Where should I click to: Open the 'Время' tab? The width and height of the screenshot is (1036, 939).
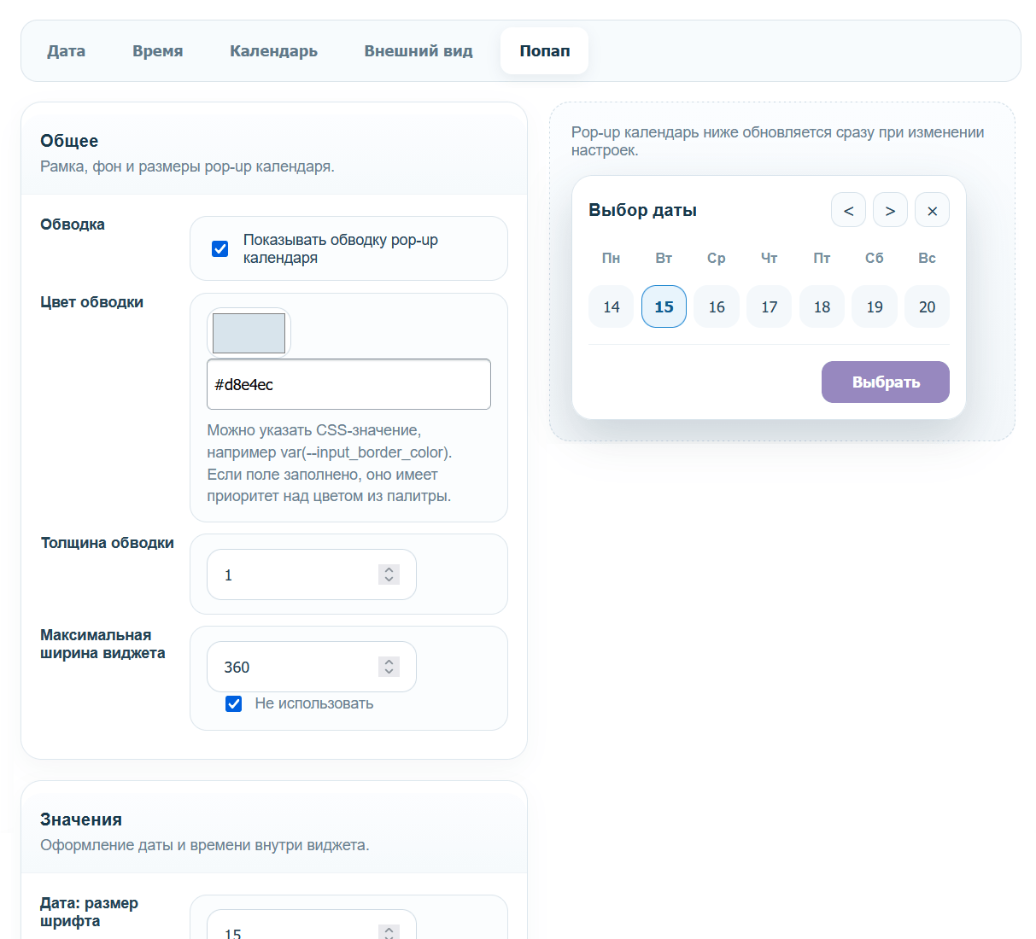(x=157, y=51)
